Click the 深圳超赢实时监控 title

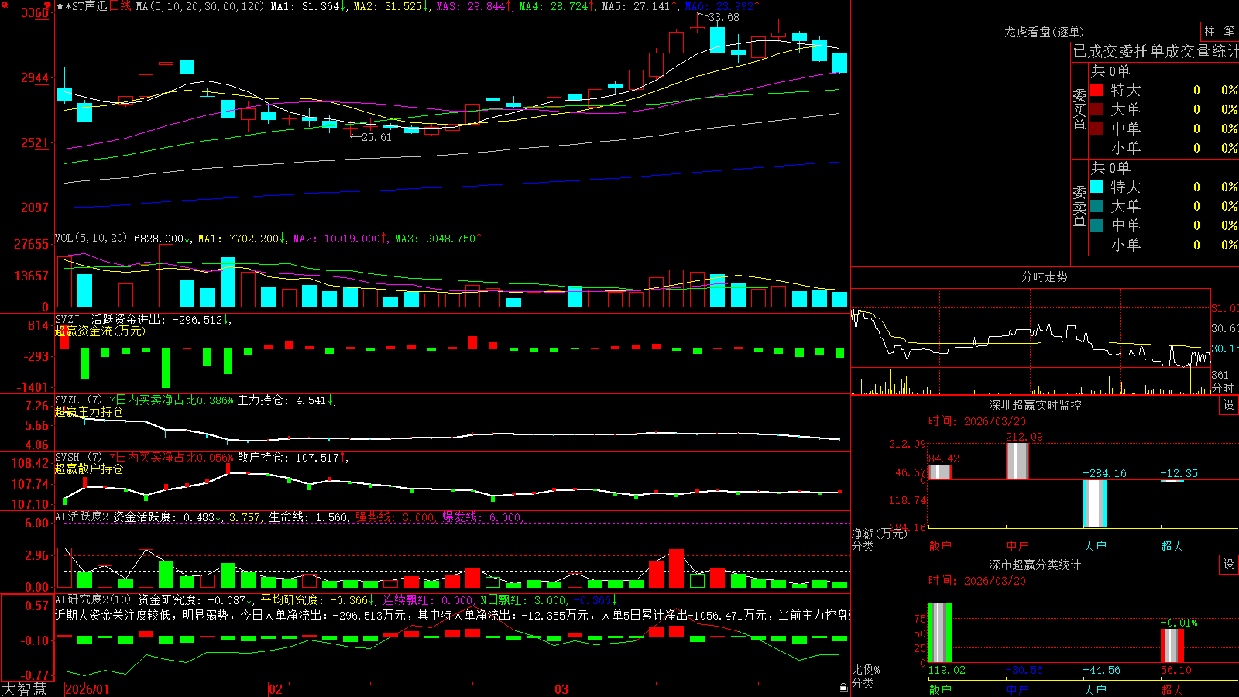click(1035, 405)
